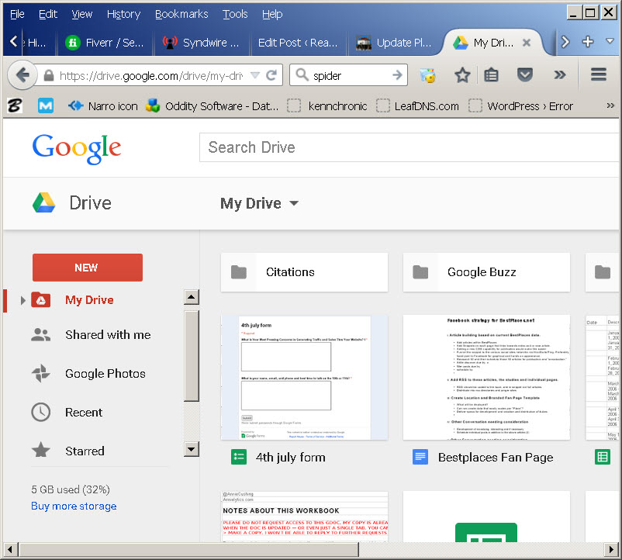Open the Help menu
The image size is (622, 560).
click(x=272, y=14)
